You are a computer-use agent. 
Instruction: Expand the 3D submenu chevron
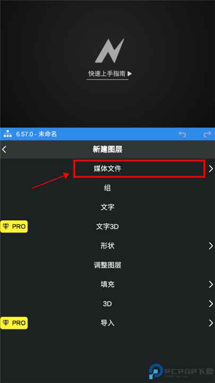point(211,304)
